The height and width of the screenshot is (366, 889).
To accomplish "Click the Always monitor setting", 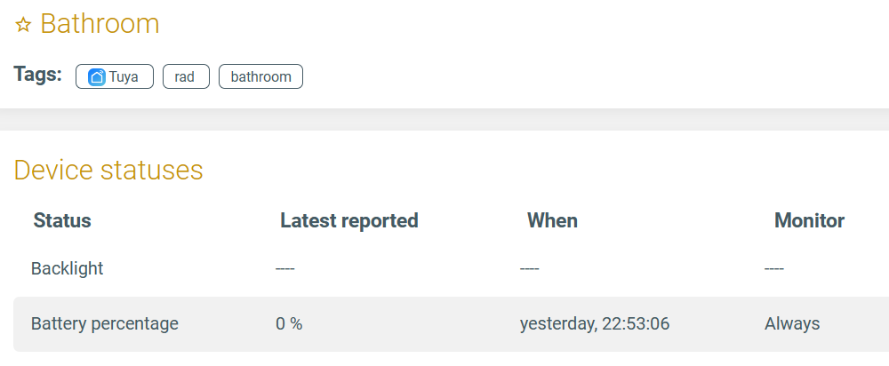I will [x=792, y=323].
